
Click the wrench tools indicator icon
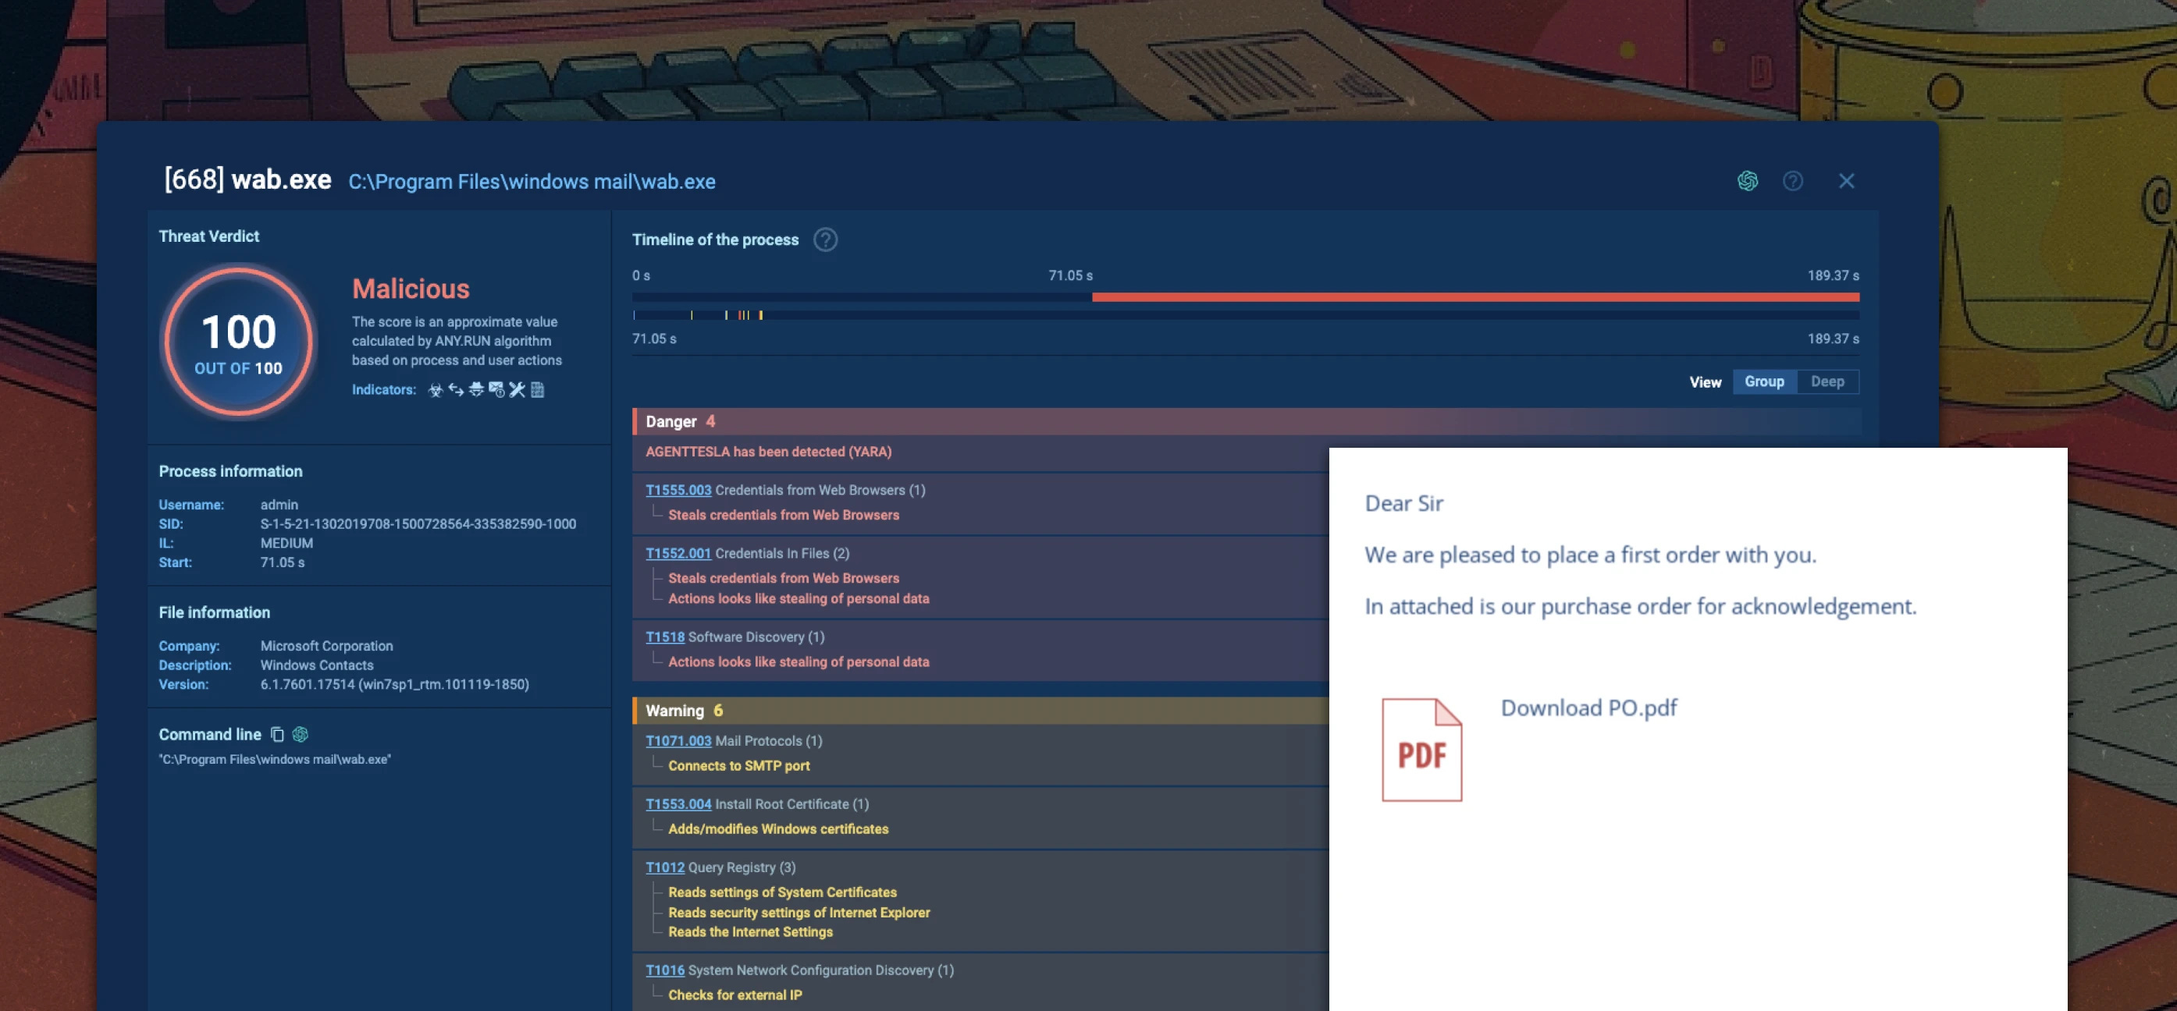tap(517, 389)
